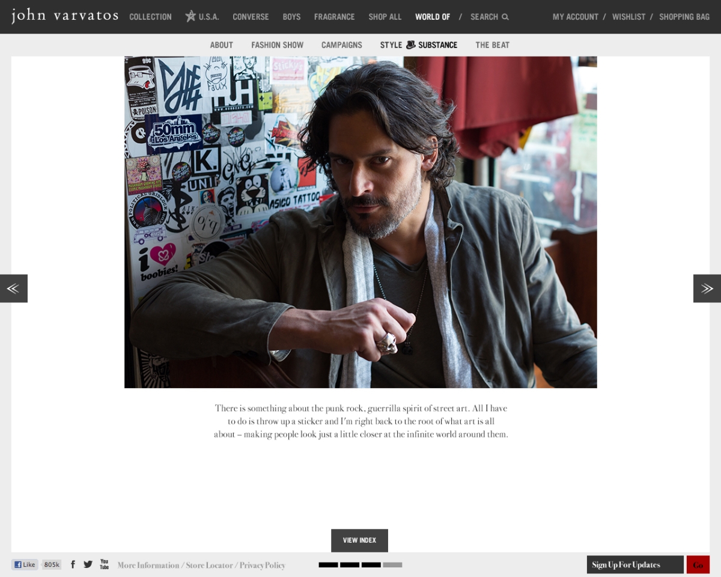Open the Facebook page icon
The width and height of the screenshot is (721, 577).
click(73, 564)
